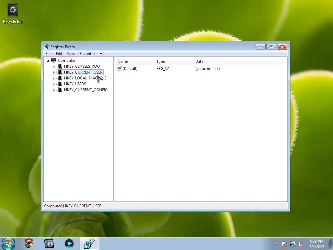333x250 pixels.
Task: Open the Windows Start menu
Action: click(x=8, y=244)
